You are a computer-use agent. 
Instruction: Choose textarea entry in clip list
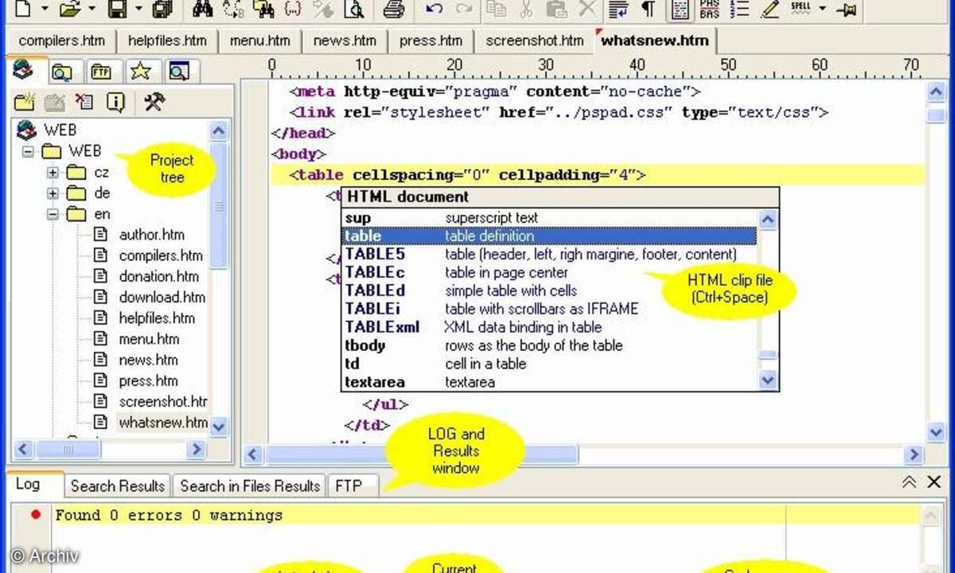coord(549,382)
